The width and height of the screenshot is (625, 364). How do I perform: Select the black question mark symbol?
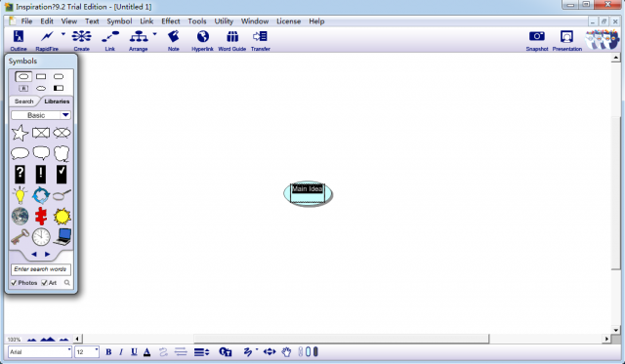point(20,175)
